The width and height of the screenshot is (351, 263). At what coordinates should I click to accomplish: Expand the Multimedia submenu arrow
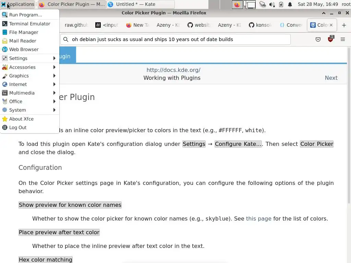(55, 93)
